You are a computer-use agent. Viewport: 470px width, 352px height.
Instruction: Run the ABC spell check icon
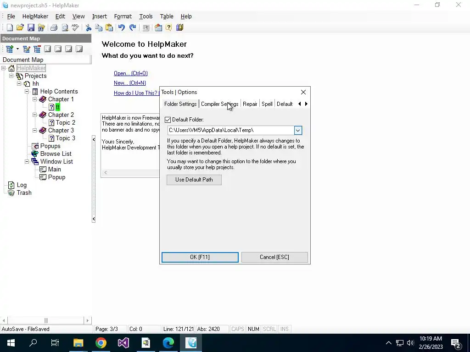[x=75, y=27]
